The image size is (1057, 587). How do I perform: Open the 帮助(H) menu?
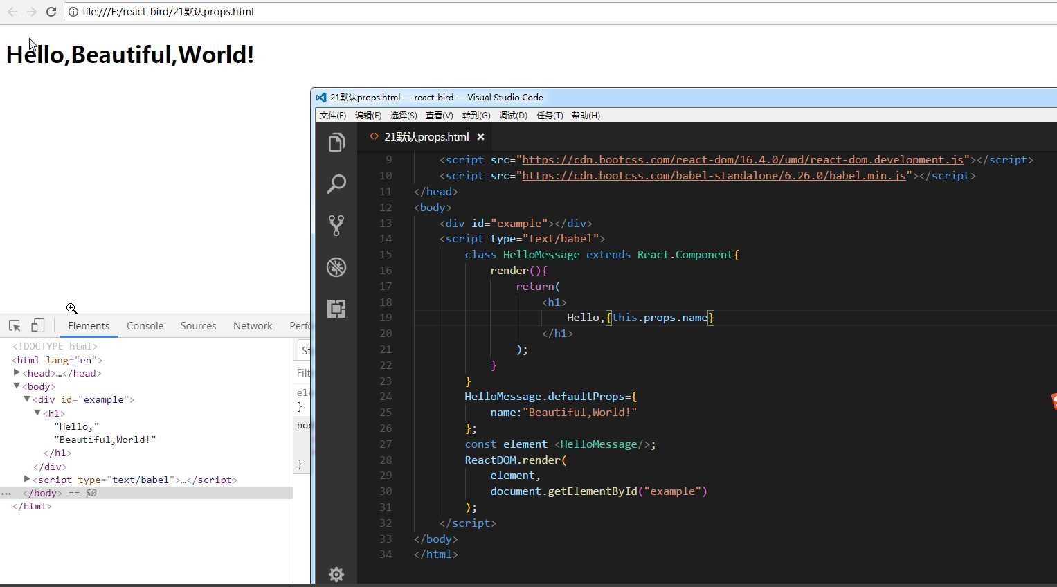[586, 116]
